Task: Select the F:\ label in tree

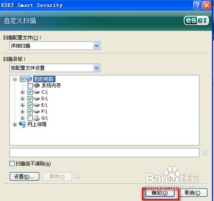Action: tap(44, 111)
